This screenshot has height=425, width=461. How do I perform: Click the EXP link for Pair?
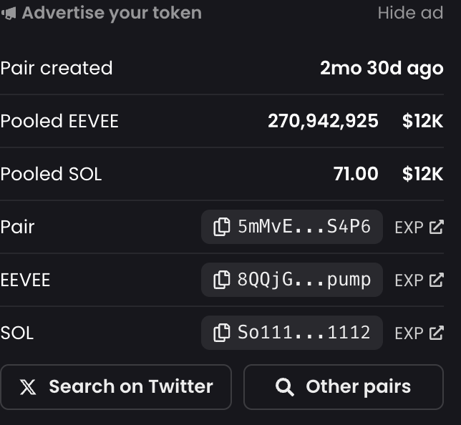[x=409, y=228]
